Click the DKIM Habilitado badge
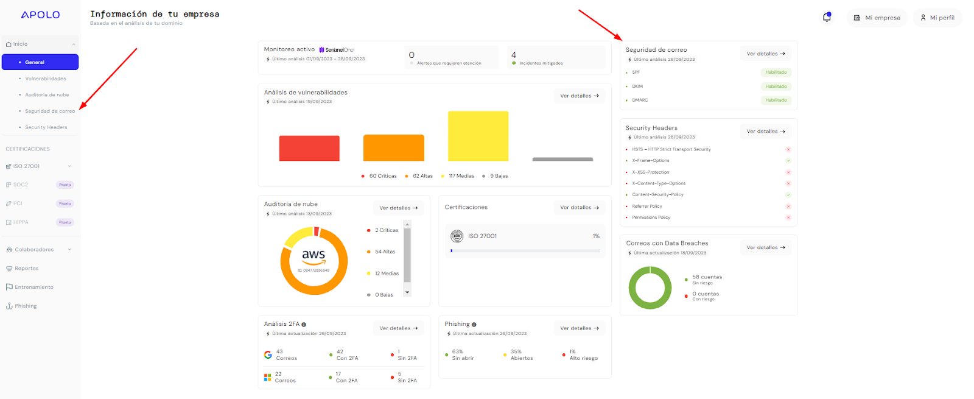This screenshot has width=974, height=399. pyautogui.click(x=776, y=87)
